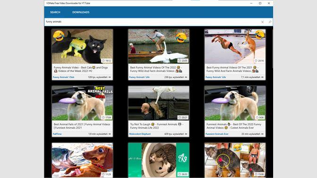Click the eye icon beside 33 mln views
The image size is (317, 178).
(x=262, y=134)
